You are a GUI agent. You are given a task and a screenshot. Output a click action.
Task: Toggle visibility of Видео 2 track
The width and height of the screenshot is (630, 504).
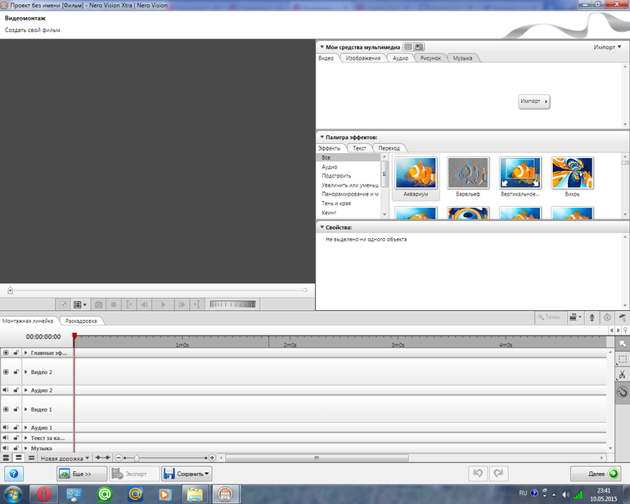(x=7, y=371)
